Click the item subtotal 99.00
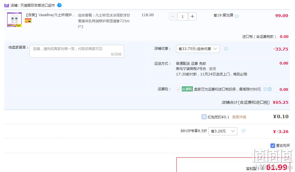295x172 pixels. coord(282,16)
